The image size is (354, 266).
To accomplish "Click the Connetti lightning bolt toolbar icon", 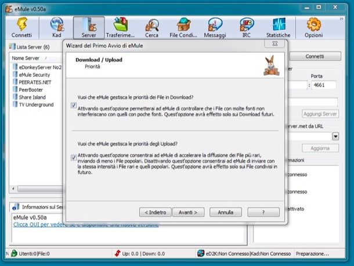I will click(x=22, y=24).
